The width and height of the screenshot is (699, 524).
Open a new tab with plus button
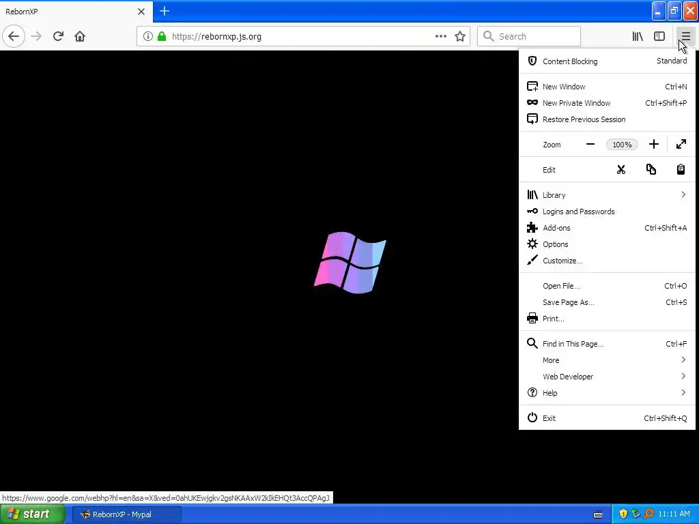click(x=165, y=11)
